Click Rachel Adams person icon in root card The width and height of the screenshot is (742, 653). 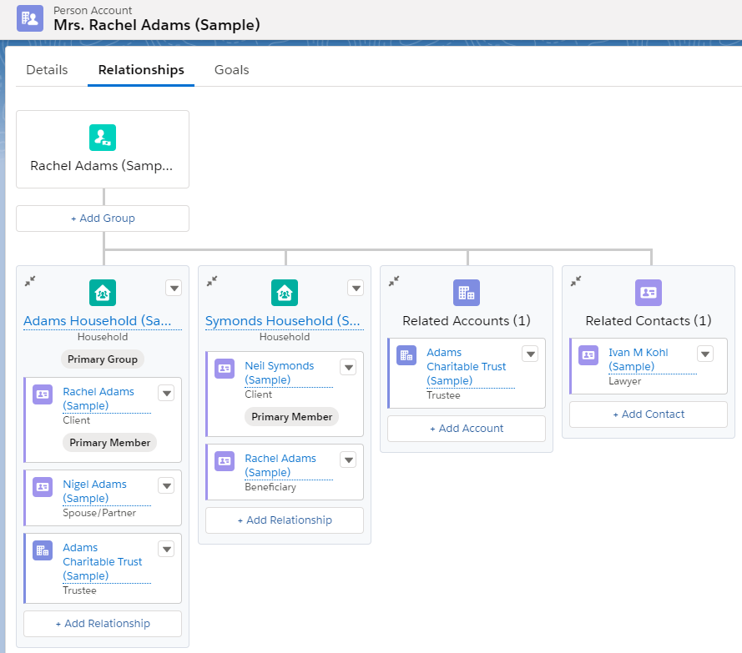[x=103, y=137]
